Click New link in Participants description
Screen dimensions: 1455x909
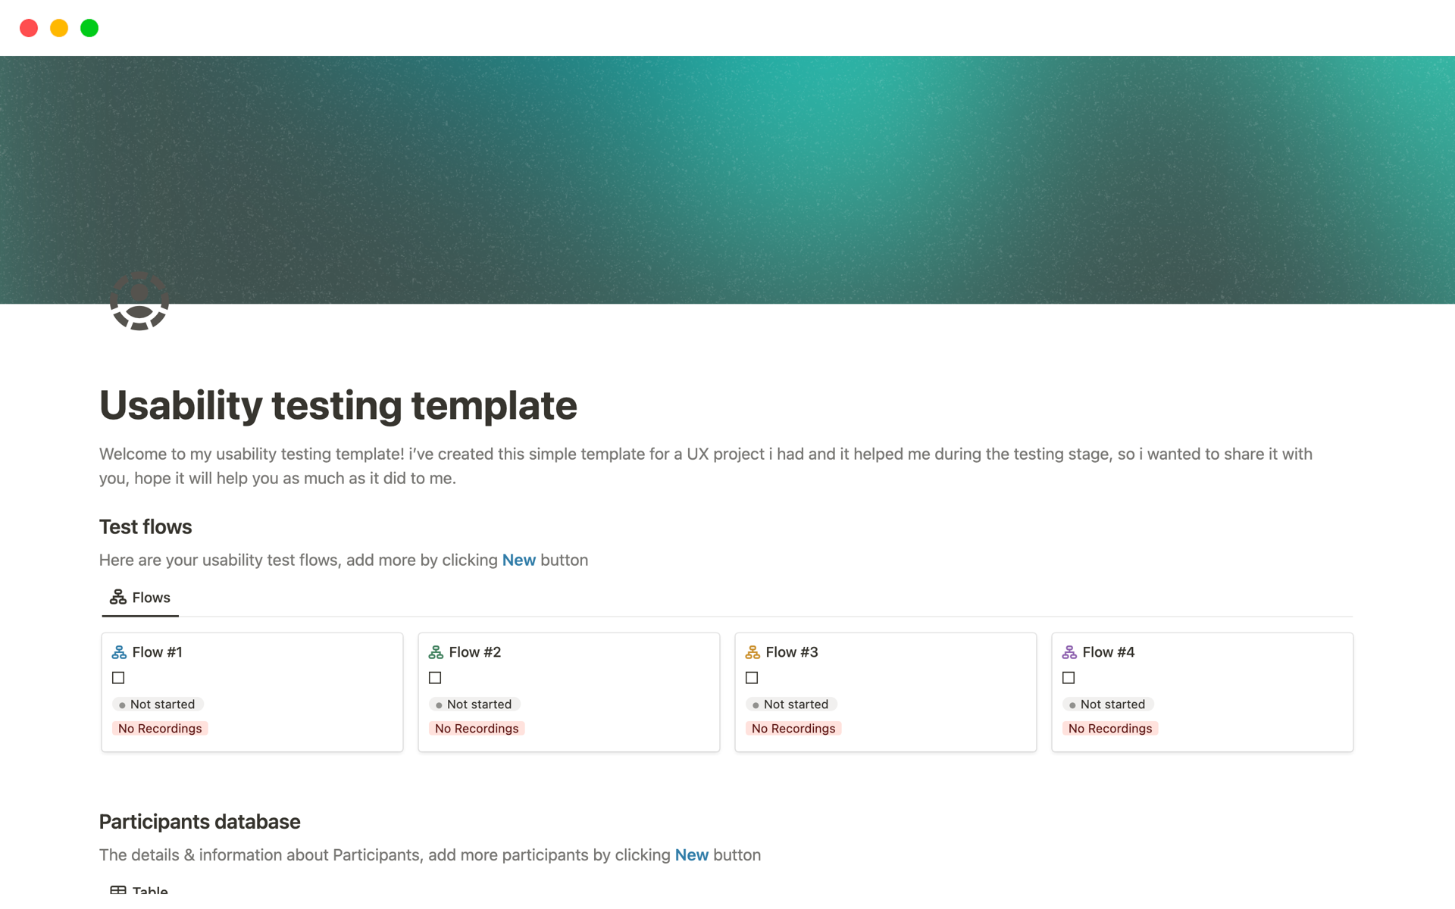pos(691,855)
